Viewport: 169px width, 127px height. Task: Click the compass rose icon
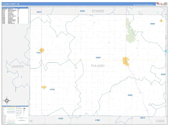pyautogui.click(x=7, y=101)
